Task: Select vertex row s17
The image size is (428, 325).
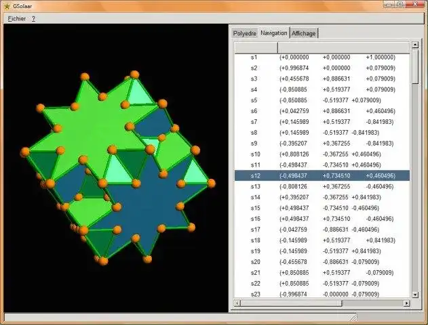Action: pos(322,230)
